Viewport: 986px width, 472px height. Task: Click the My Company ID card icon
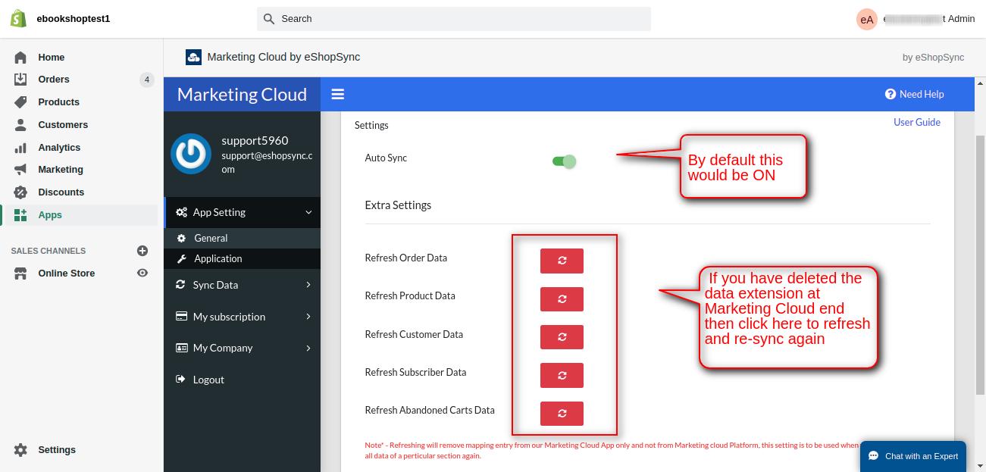click(181, 348)
